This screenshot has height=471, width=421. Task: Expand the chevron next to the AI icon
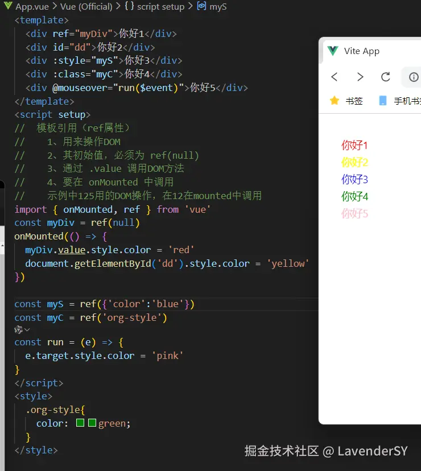click(x=27, y=330)
